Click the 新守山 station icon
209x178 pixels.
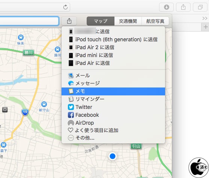tap(44, 104)
